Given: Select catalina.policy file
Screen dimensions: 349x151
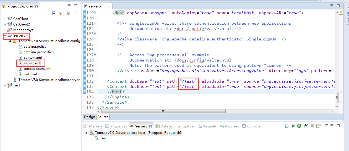Looking at the screenshot, I should point(35,47).
